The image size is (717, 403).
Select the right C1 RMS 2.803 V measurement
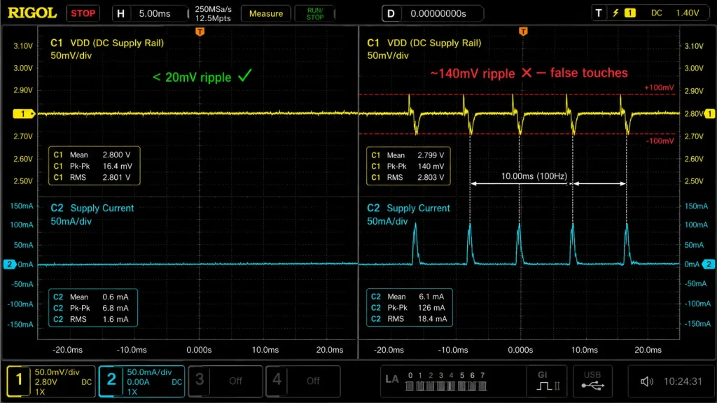(x=408, y=177)
